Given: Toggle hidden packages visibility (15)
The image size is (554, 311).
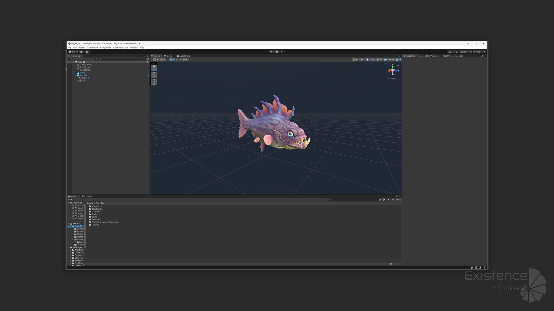Looking at the screenshot, I should [398, 200].
